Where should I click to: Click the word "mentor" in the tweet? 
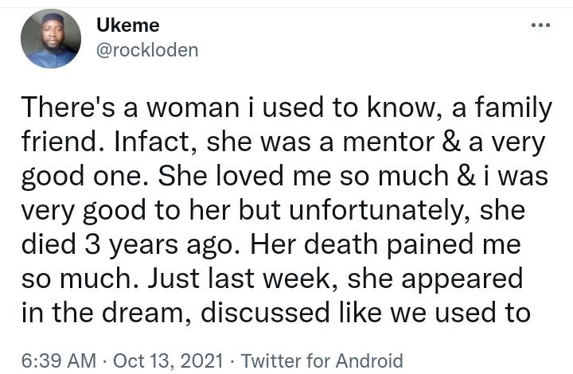pos(388,142)
